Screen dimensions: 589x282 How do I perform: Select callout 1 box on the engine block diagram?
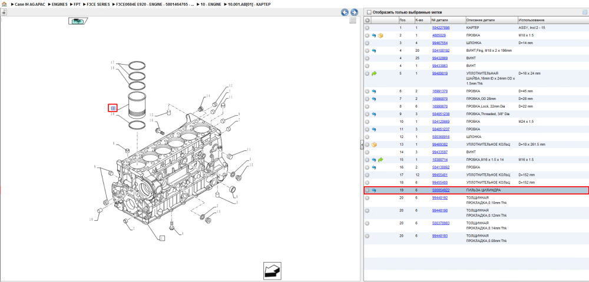click(x=162, y=238)
